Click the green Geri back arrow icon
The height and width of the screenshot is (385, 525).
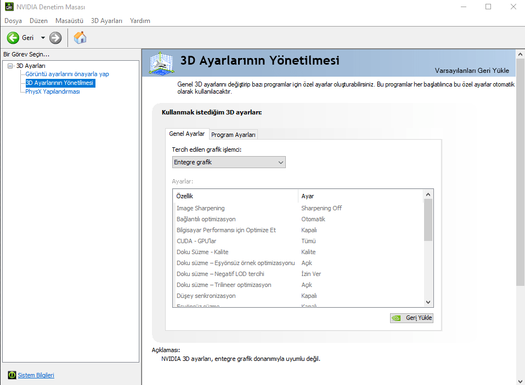tap(13, 38)
